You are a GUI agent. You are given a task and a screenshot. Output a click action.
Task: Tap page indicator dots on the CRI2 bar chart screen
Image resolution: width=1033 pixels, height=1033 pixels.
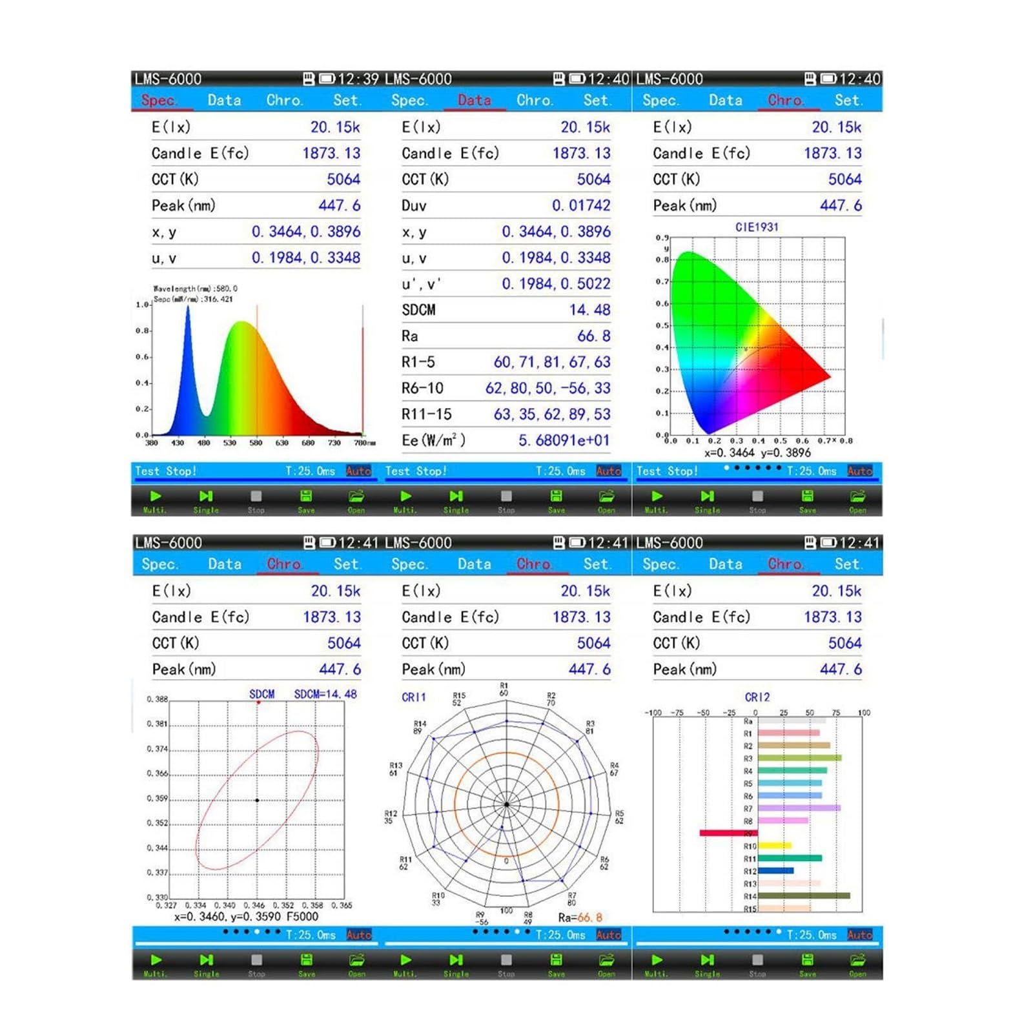(753, 932)
